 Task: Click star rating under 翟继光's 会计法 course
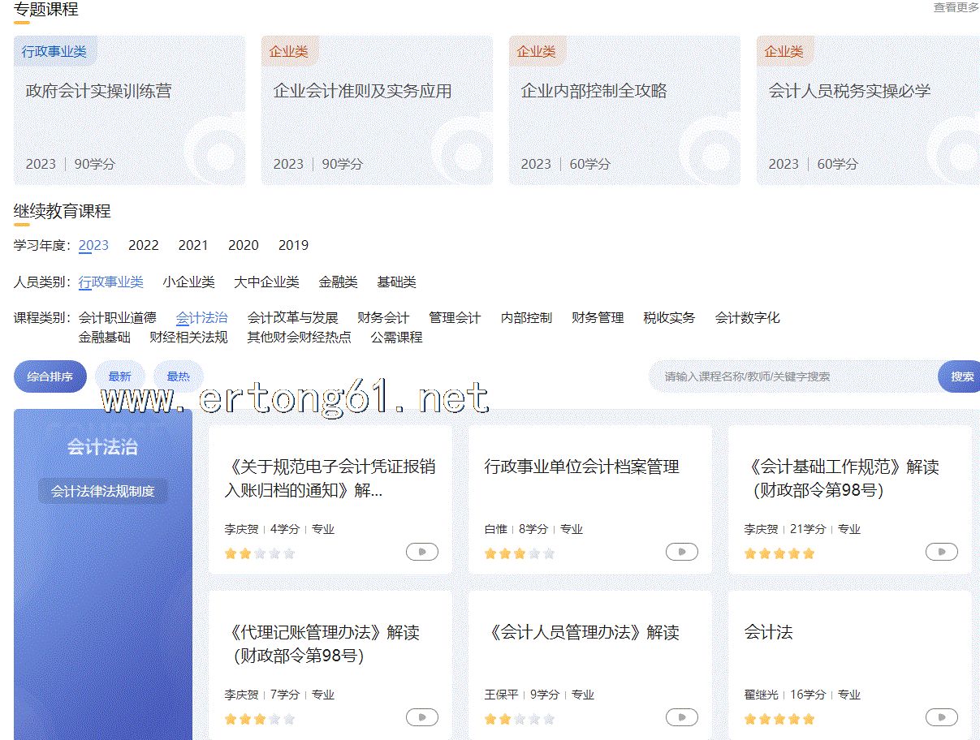(x=779, y=720)
